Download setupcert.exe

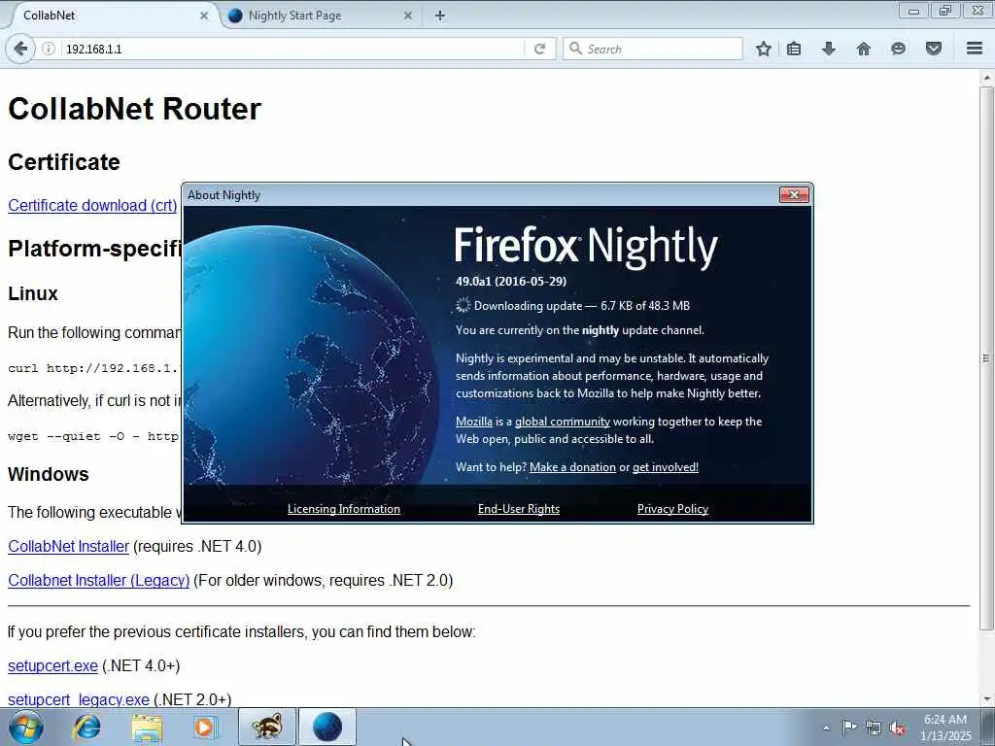click(x=52, y=666)
